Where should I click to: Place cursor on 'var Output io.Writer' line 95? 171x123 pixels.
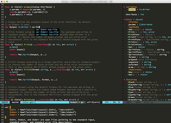(22, 27)
